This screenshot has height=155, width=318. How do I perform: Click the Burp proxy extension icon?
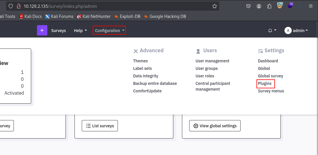[x=280, y=6]
